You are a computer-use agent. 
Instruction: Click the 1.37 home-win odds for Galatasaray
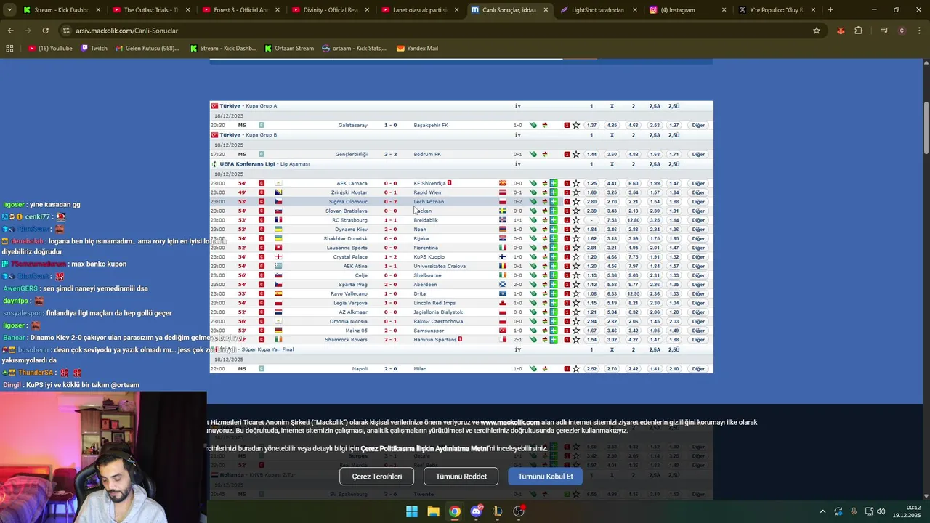[591, 125]
